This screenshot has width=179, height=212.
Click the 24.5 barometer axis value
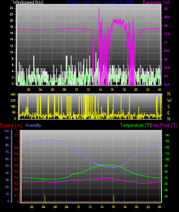[x=167, y=84]
